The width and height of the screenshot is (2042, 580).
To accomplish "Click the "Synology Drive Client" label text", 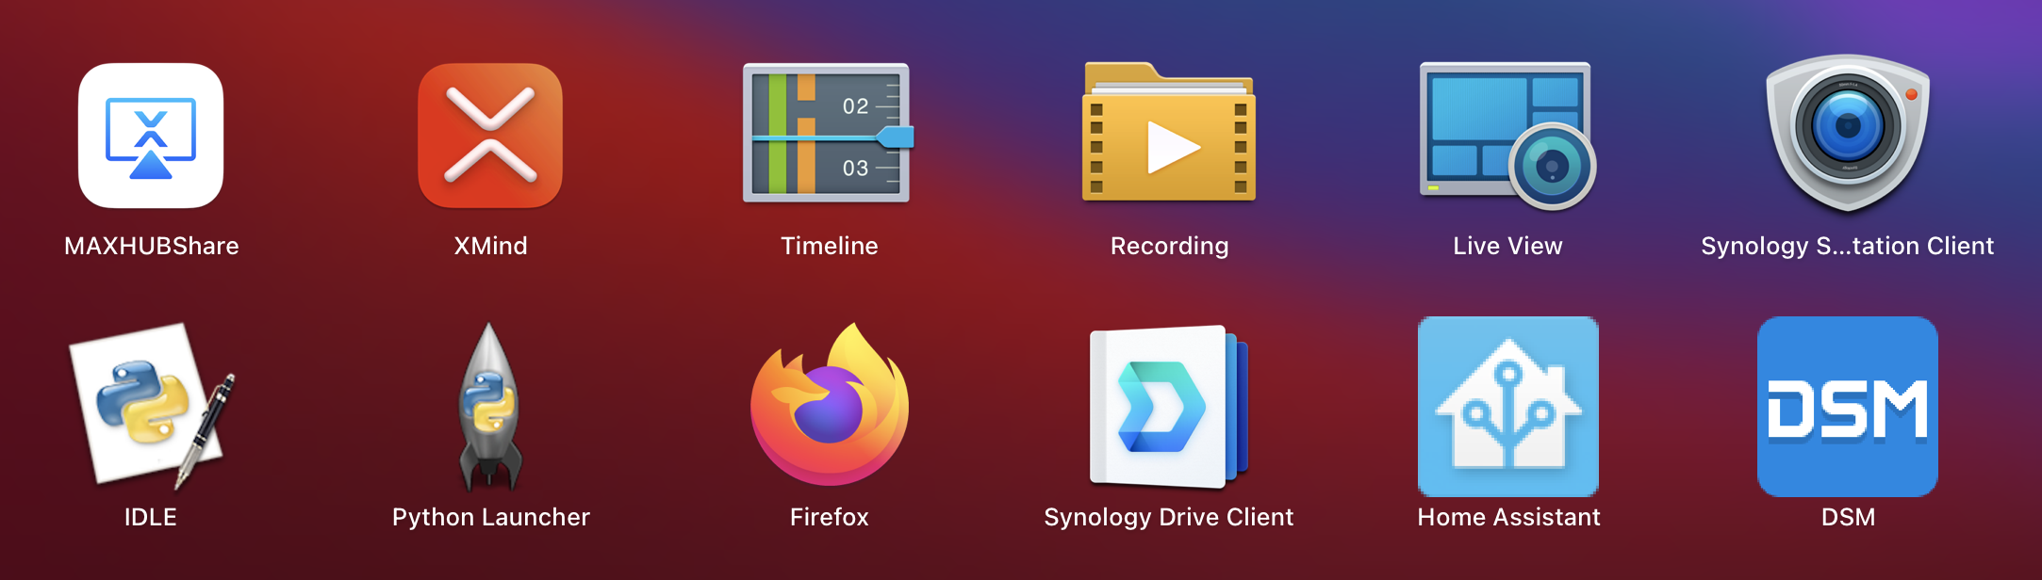I will (1169, 518).
